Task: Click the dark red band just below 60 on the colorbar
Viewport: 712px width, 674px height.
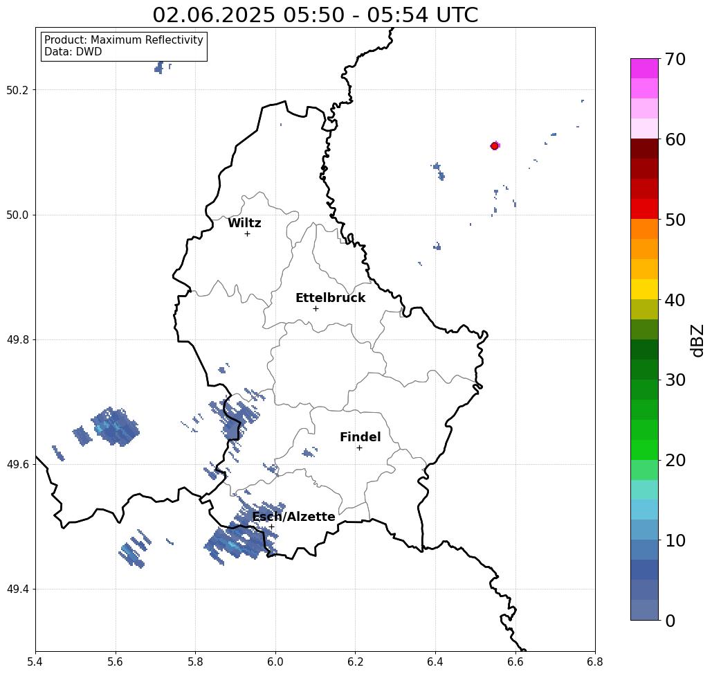Action: coord(644,149)
